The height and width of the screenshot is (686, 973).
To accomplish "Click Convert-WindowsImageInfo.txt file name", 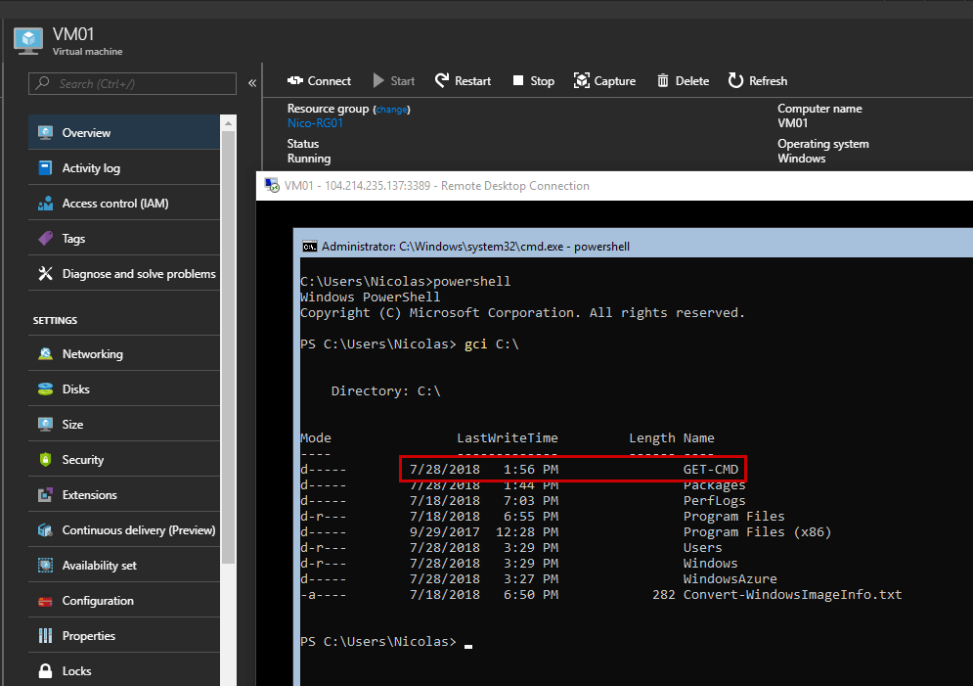I will click(x=792, y=594).
